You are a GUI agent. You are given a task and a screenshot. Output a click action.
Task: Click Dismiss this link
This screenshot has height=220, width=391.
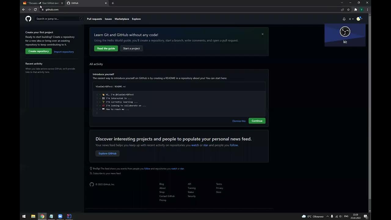pyautogui.click(x=239, y=121)
